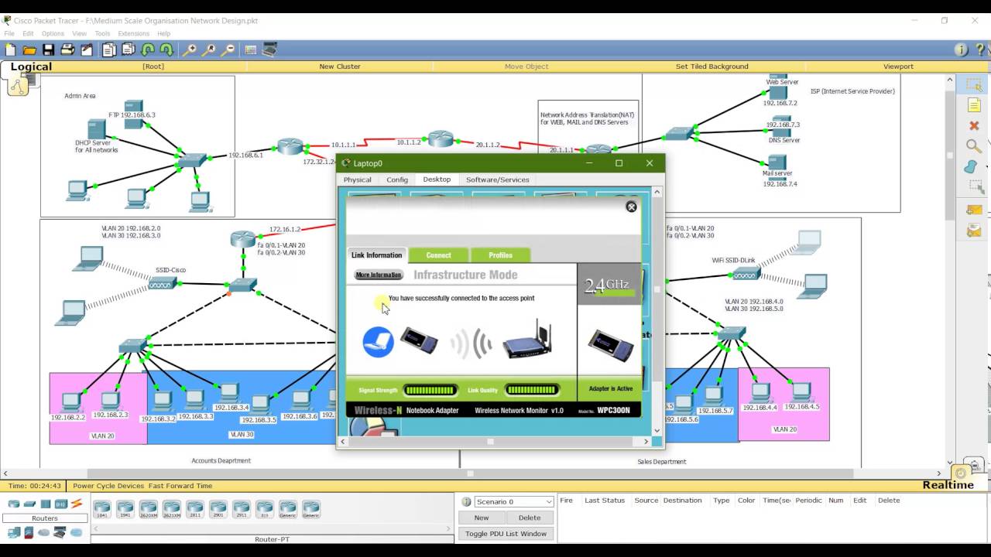Click the Laptop0 horizontal scrollbar
Screen dimensions: 991x557
coord(494,441)
